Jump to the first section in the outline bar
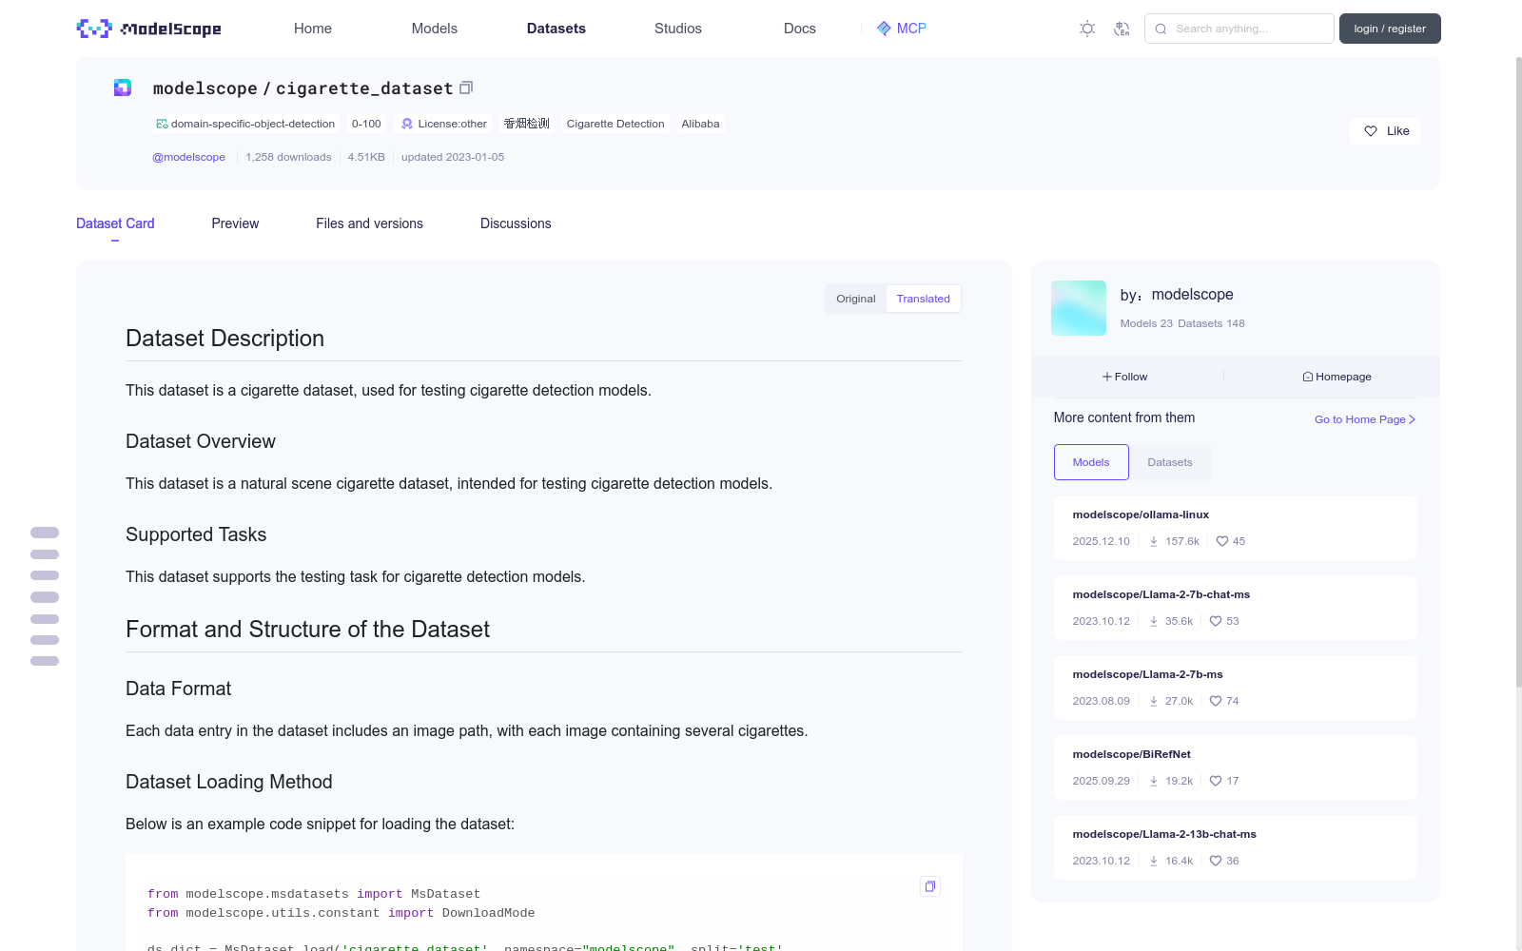 [x=45, y=533]
